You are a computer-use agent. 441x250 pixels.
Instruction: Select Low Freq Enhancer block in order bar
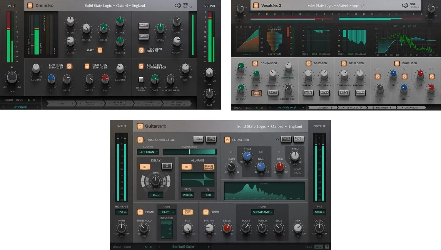point(148,104)
